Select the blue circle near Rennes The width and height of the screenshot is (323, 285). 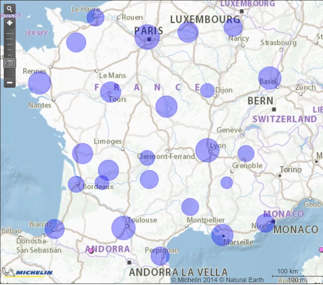tap(39, 83)
